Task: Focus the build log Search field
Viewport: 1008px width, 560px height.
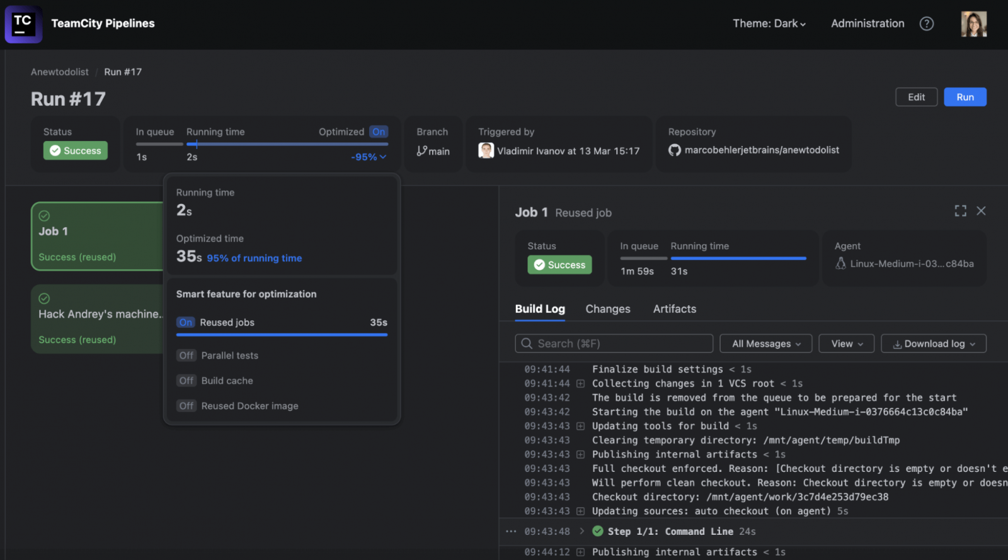Action: point(614,344)
